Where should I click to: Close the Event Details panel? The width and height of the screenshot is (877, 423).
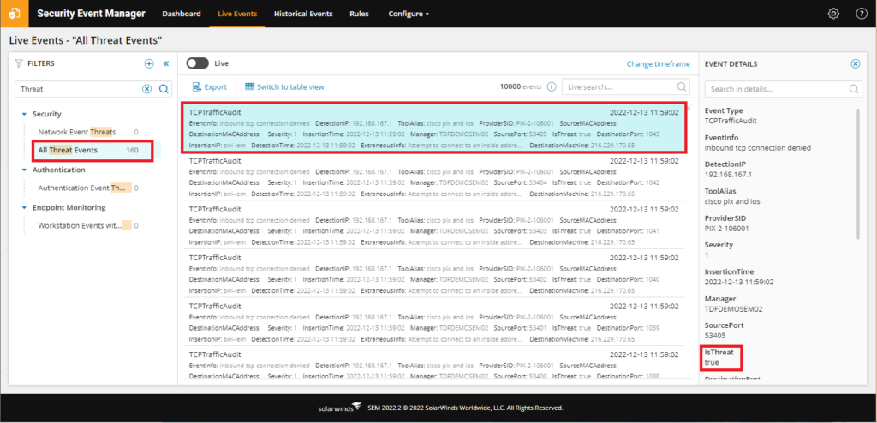coord(856,63)
